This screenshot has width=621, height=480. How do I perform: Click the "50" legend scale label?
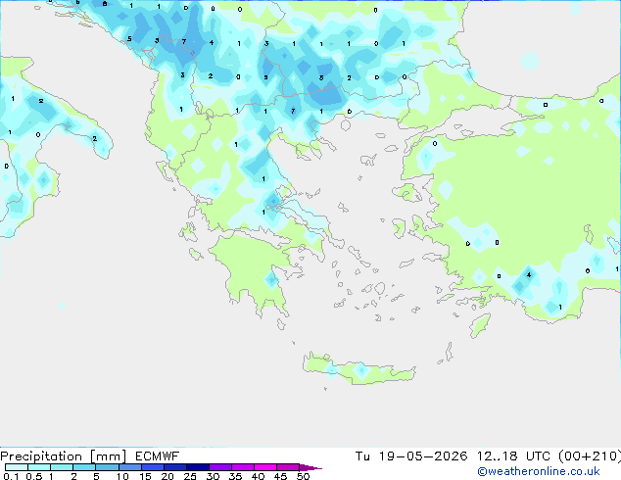point(303,476)
